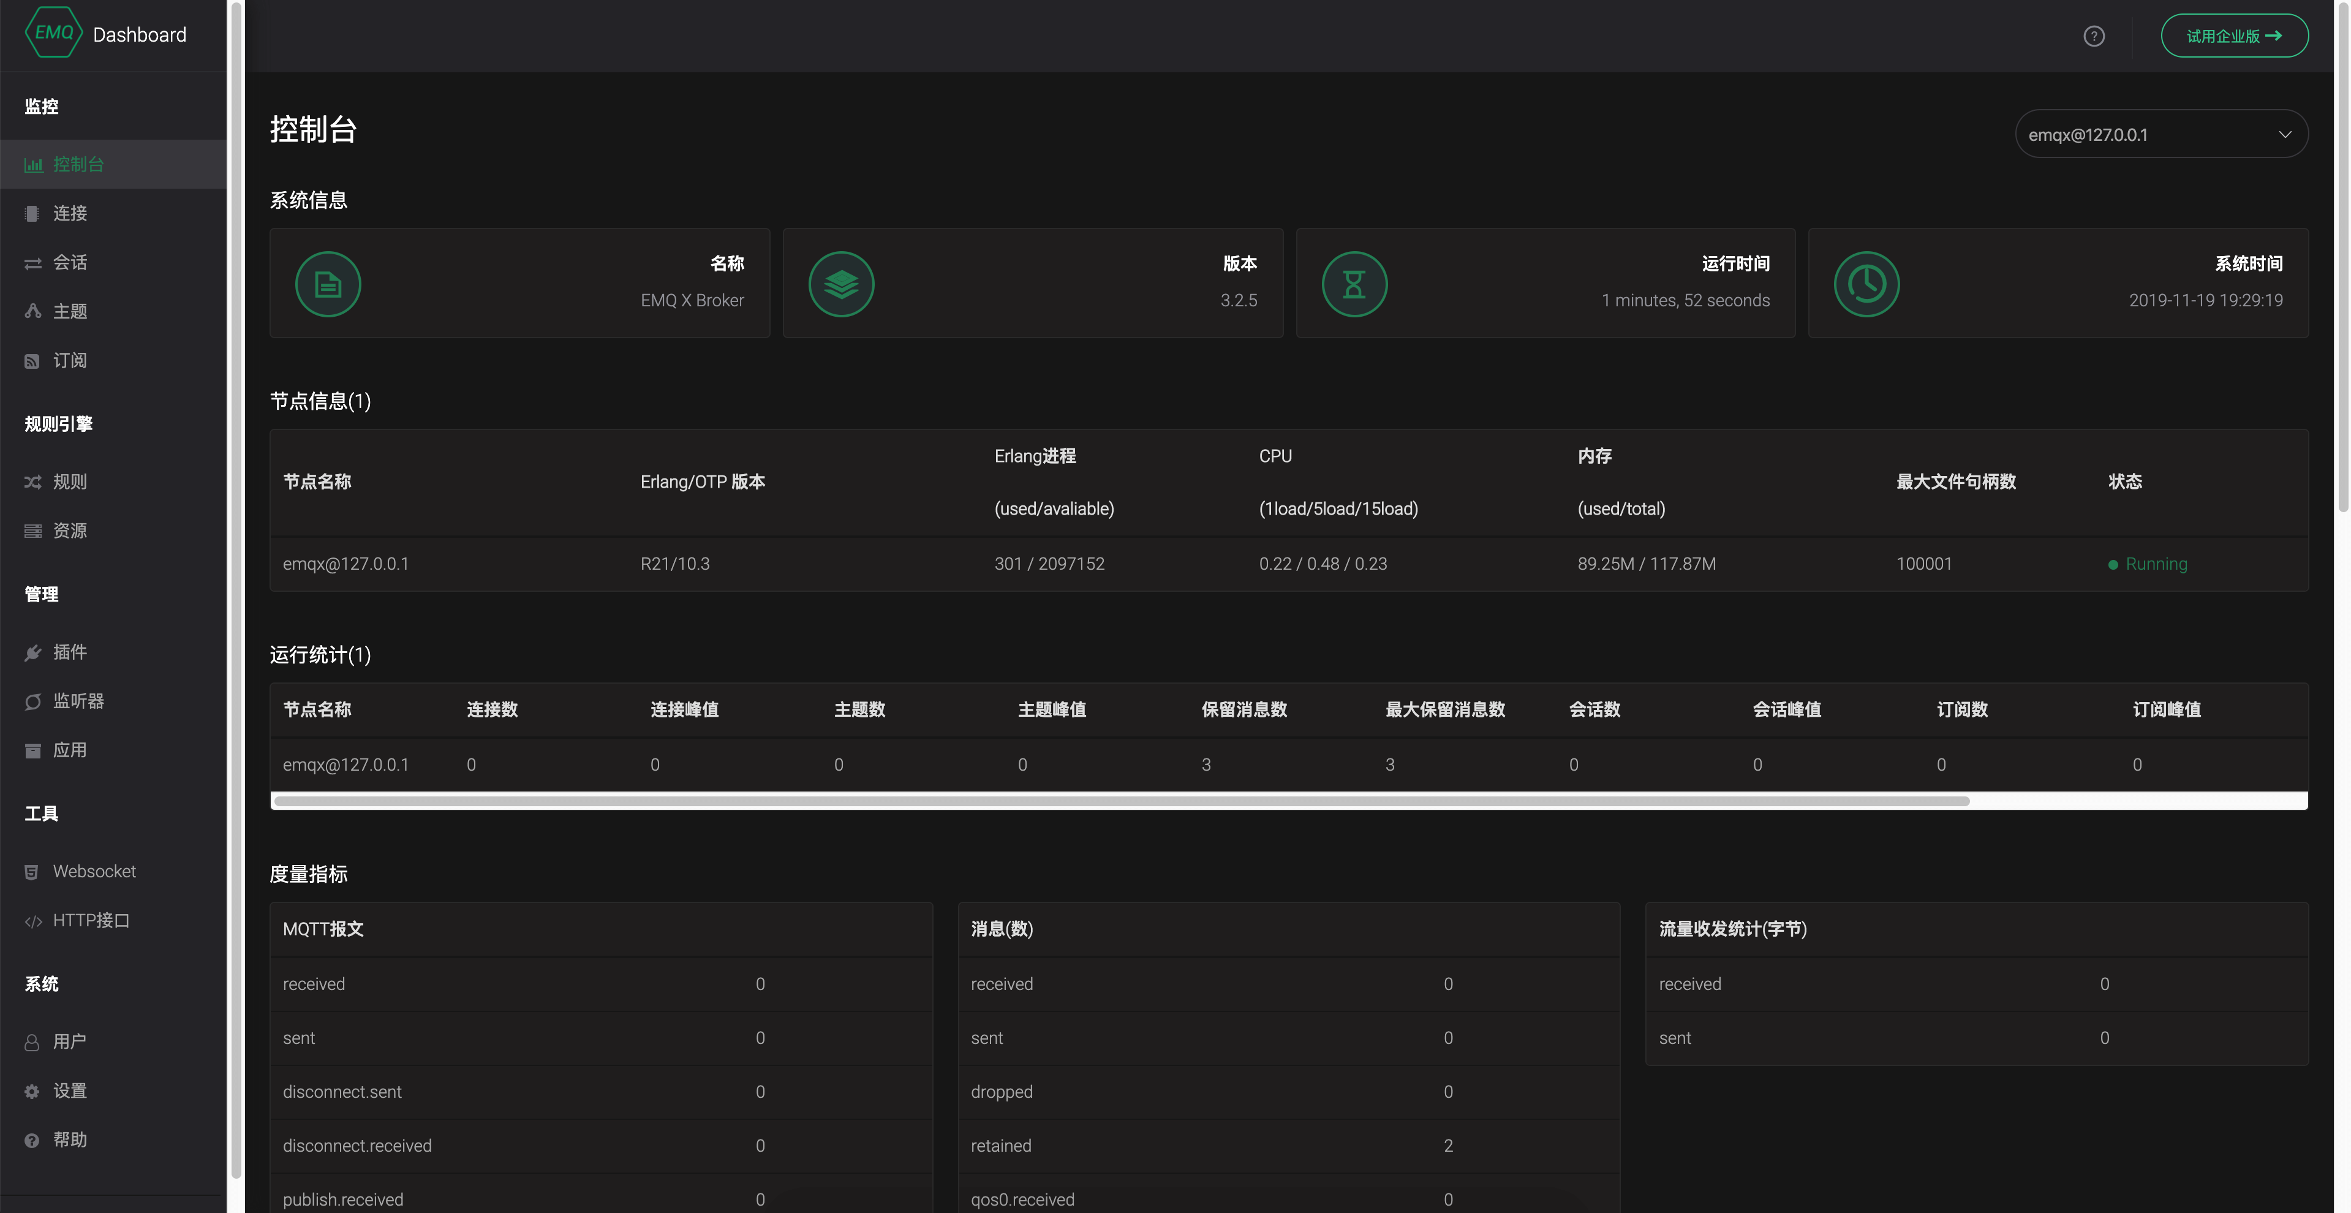Image resolution: width=2351 pixels, height=1213 pixels.
Task: Open 设置 menu item
Action: pos(113,1092)
